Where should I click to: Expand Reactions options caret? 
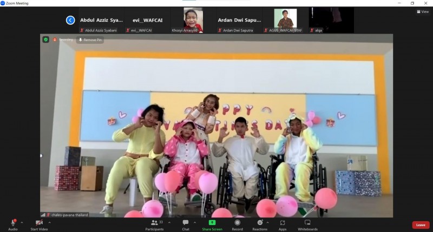coord(267,223)
